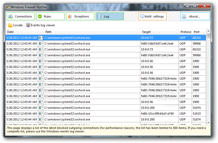The width and height of the screenshot is (218, 143).
Task: Click the target fe80::10cc:9f0:64a7:a749 on port 52423
Action: pos(157,114)
